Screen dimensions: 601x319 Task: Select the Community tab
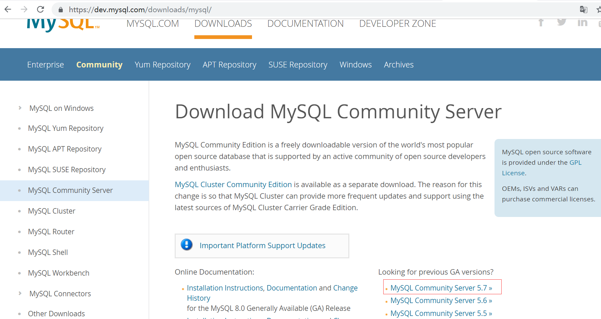pos(99,64)
